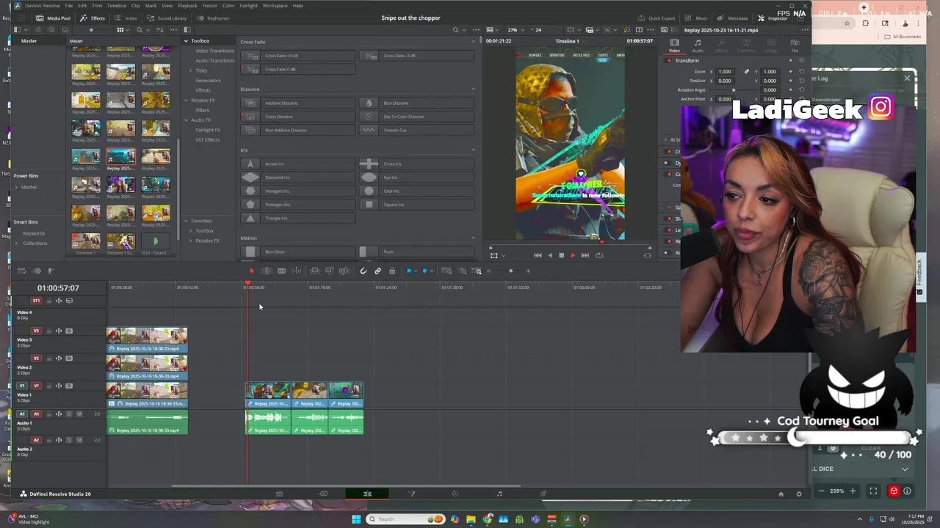Mute the A2 audio track

pyautogui.click(x=79, y=440)
